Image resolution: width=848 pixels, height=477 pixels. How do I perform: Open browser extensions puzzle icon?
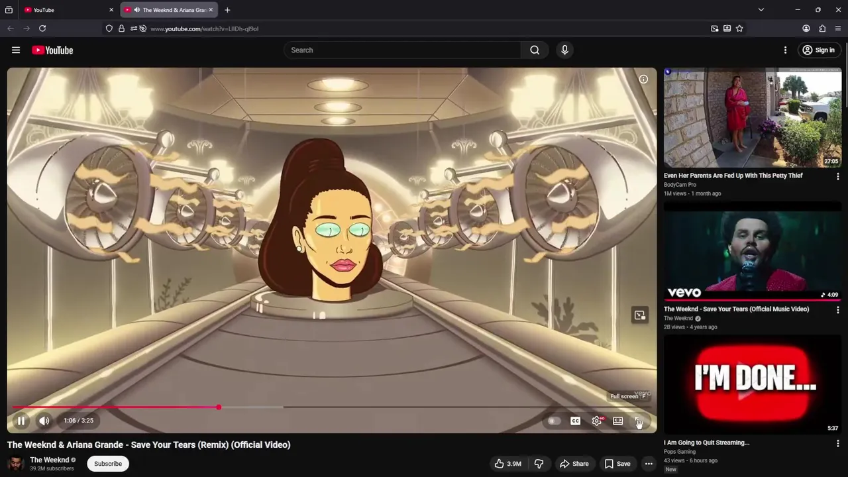(x=822, y=28)
